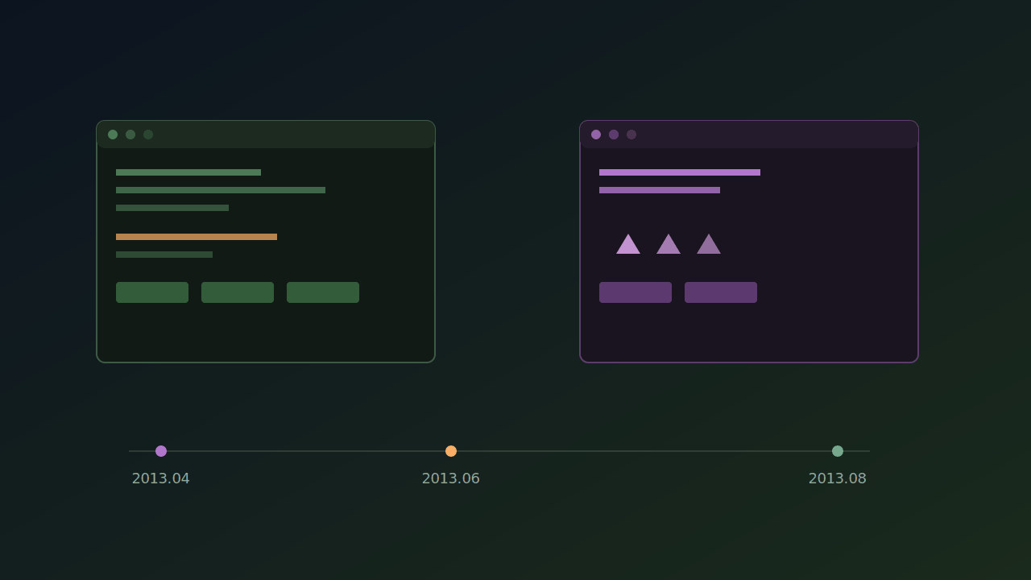This screenshot has height=580, width=1031.
Task: Click the brightest dot in purple window titlebar
Action: pos(596,135)
